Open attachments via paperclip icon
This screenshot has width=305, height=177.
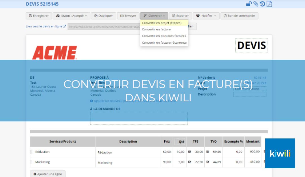pyautogui.click(x=256, y=4)
